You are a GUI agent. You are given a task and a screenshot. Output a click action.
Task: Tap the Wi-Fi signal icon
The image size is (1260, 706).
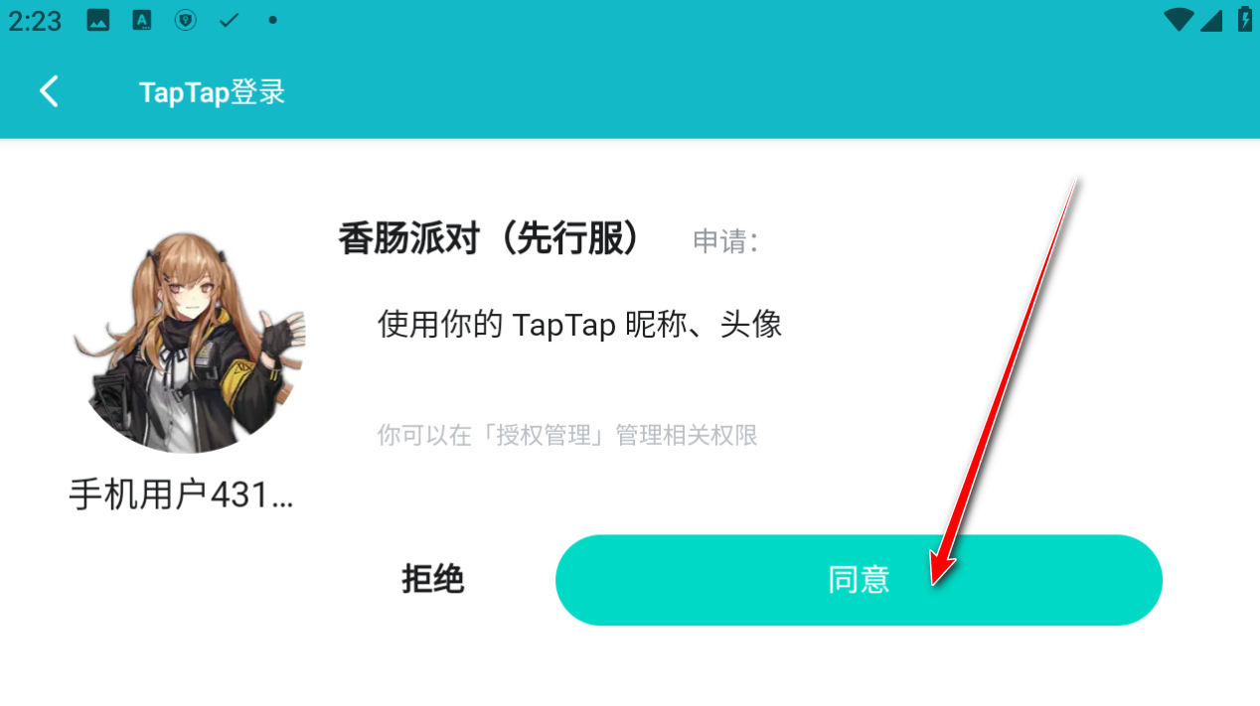pyautogui.click(x=1180, y=20)
